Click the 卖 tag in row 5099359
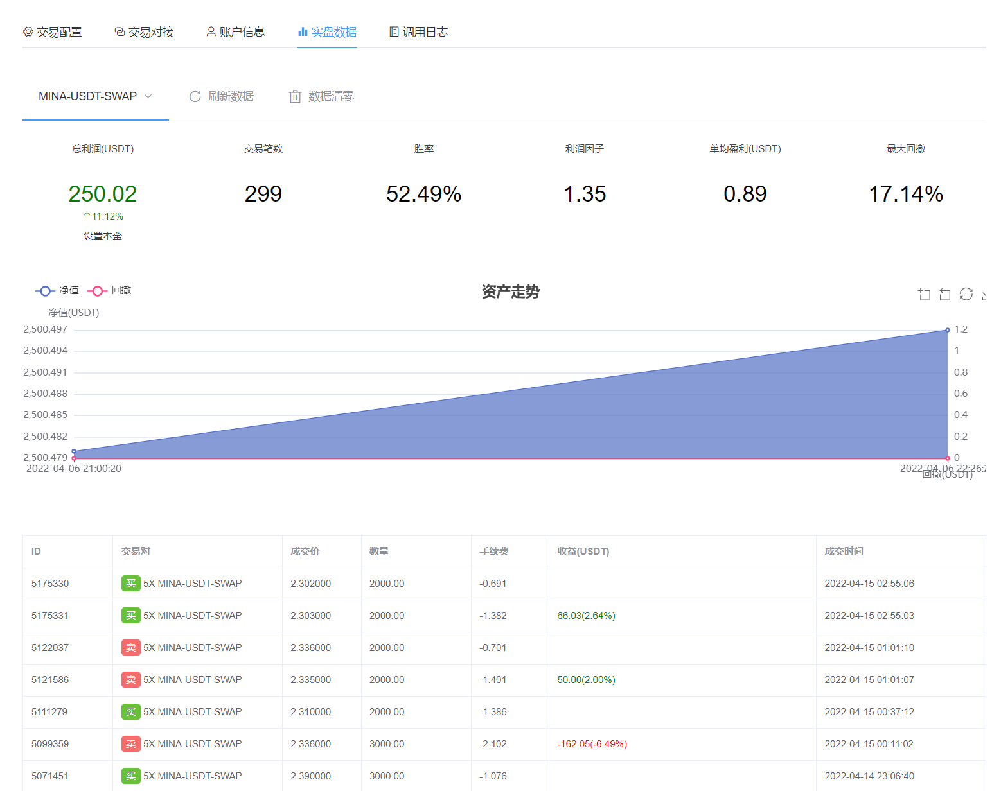Viewport: 1001px width, 791px height. tap(131, 744)
